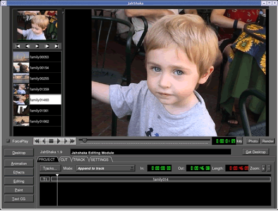This screenshot has width=278, height=211.
Task: Click the Render button
Action: (268, 141)
